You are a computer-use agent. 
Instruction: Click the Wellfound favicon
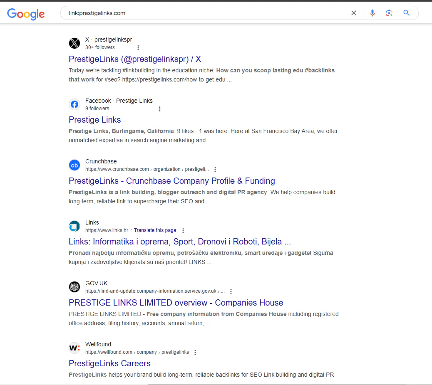[74, 348]
